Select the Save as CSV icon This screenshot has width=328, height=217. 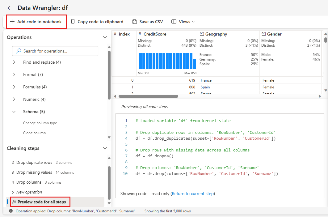pyautogui.click(x=134, y=22)
